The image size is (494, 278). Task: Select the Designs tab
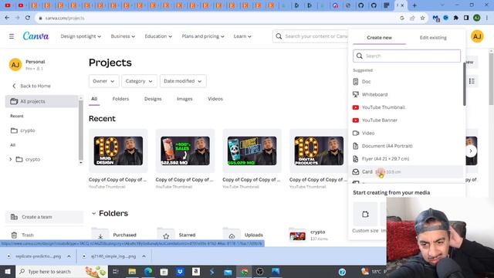[x=153, y=99]
